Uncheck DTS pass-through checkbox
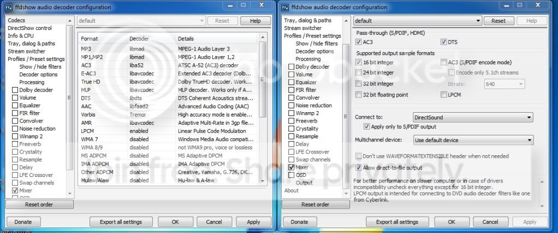The width and height of the screenshot is (558, 233). point(443,42)
